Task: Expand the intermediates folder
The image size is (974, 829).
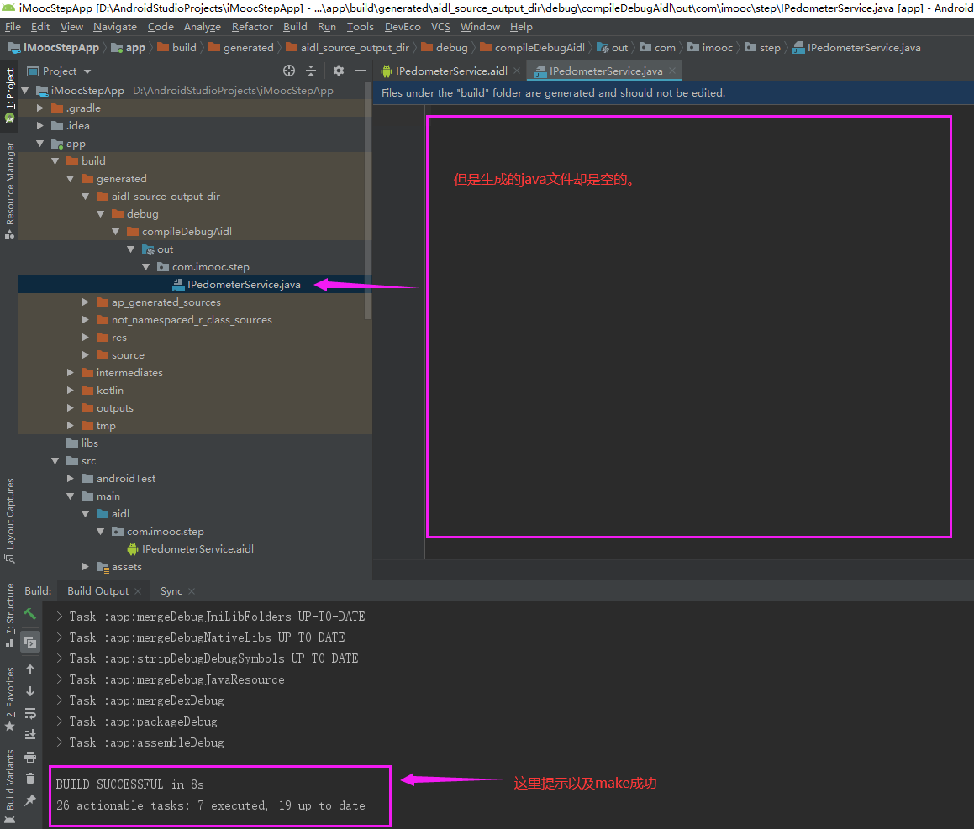Action: click(70, 372)
